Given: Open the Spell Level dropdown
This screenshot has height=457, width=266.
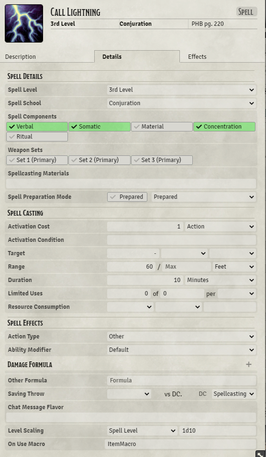Looking at the screenshot, I should point(181,90).
